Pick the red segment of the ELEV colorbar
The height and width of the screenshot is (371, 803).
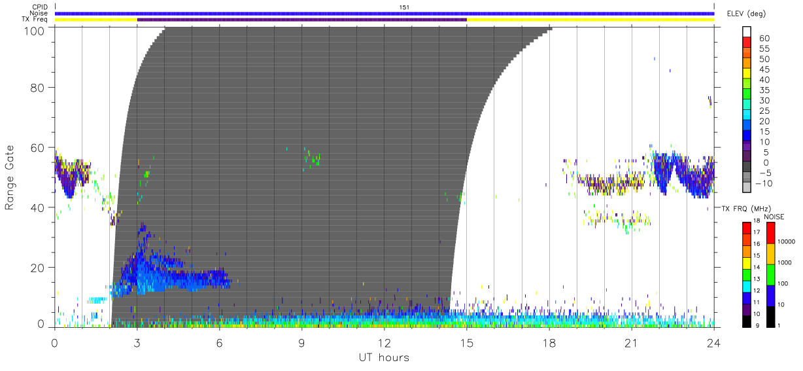(x=747, y=43)
